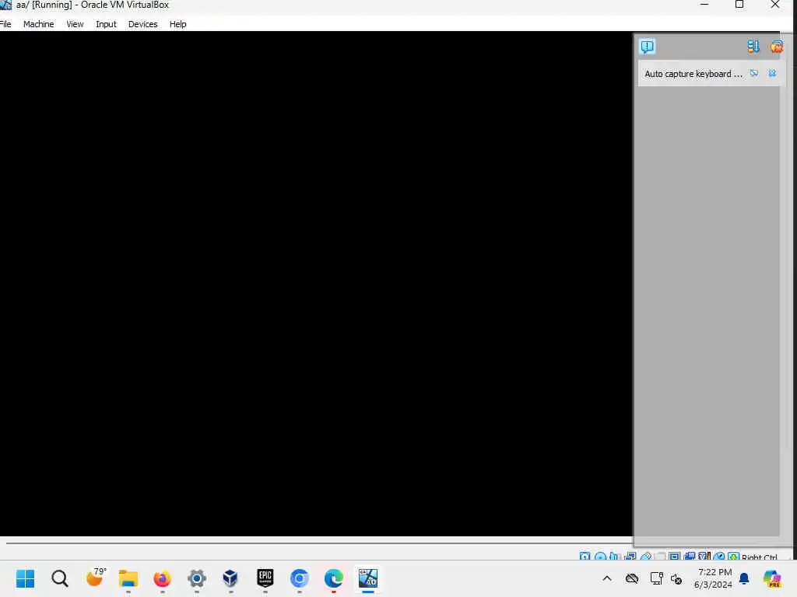This screenshot has width=797, height=597.
Task: Click the audio status bar icon
Action: pyautogui.click(x=613, y=557)
